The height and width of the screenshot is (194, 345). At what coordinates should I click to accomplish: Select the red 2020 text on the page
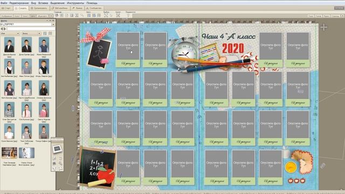(x=233, y=48)
